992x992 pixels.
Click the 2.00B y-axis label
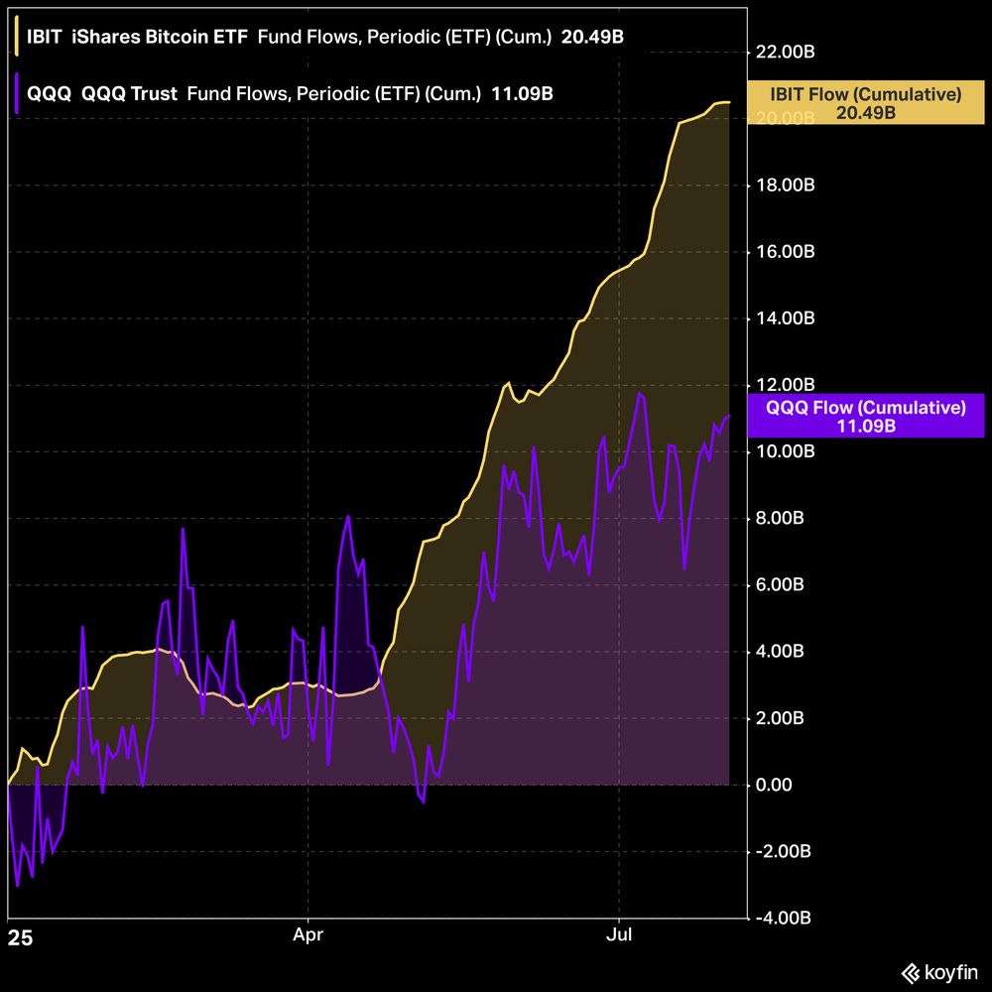(x=780, y=718)
